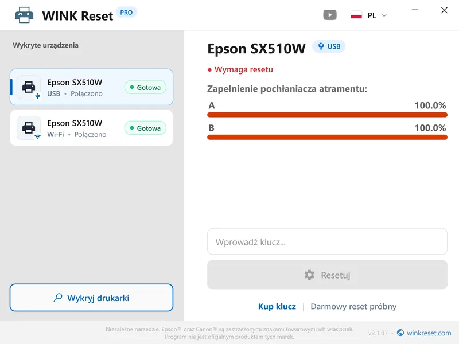The height and width of the screenshot is (344, 459).
Task: Click printer icon of the Wi-Fi device
Action: pyautogui.click(x=29, y=128)
